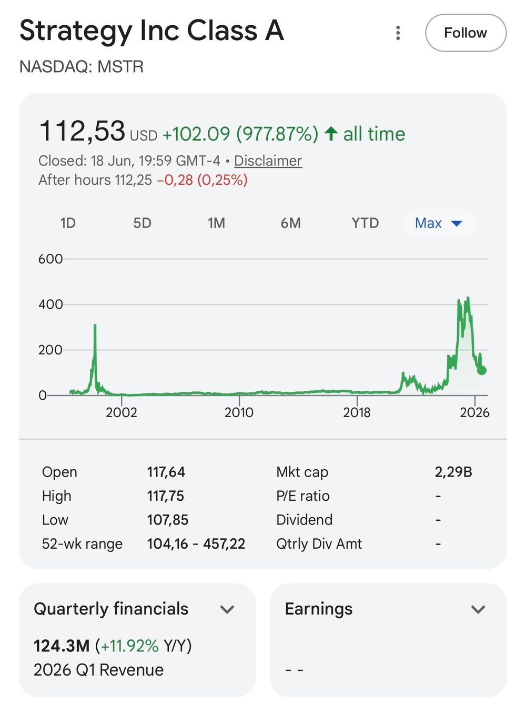The height and width of the screenshot is (702, 526).
Task: Open the Max range dropdown arrow
Action: pos(457,223)
